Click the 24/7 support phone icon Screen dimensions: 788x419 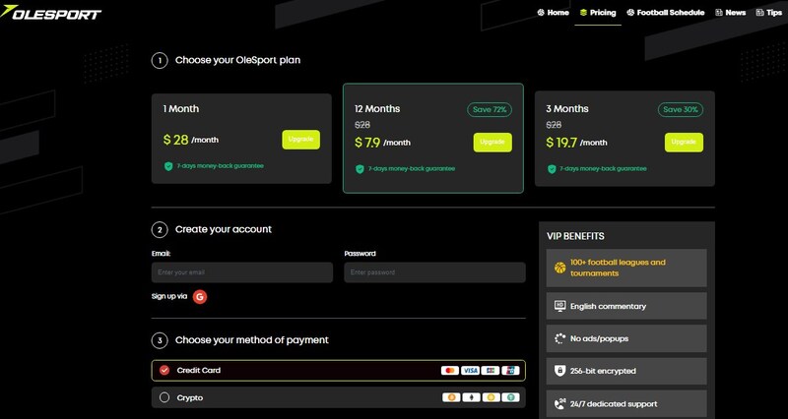(560, 403)
